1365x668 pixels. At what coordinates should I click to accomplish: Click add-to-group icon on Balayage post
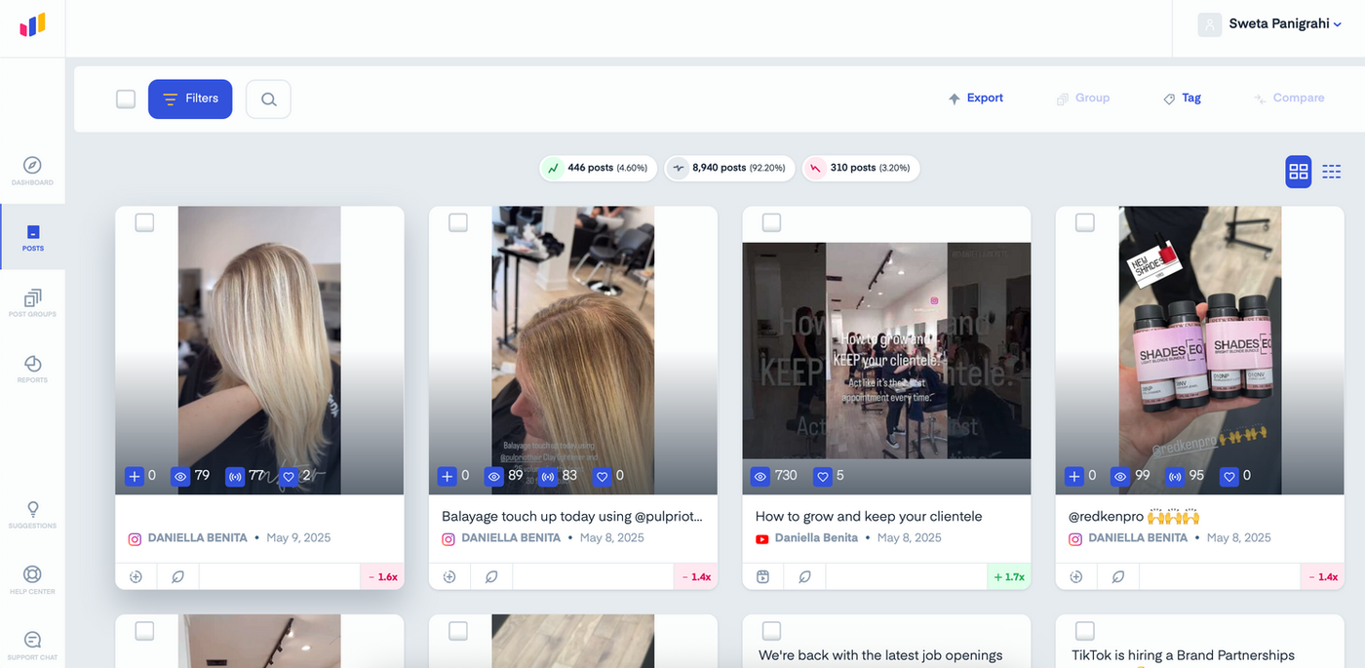449,576
